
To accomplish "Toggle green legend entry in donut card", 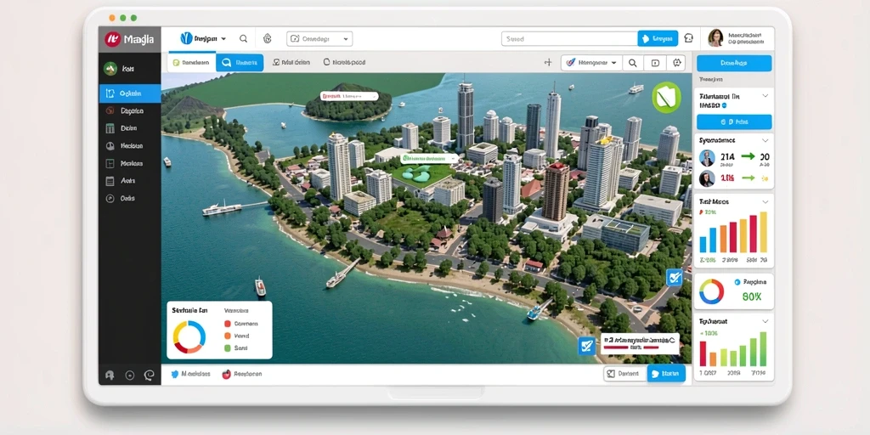I will [228, 347].
